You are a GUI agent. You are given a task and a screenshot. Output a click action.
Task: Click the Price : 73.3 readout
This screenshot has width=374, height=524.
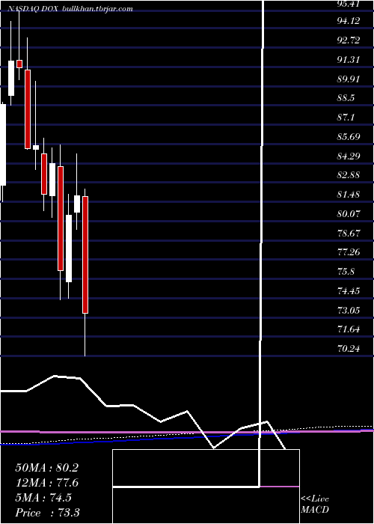pyautogui.click(x=47, y=513)
